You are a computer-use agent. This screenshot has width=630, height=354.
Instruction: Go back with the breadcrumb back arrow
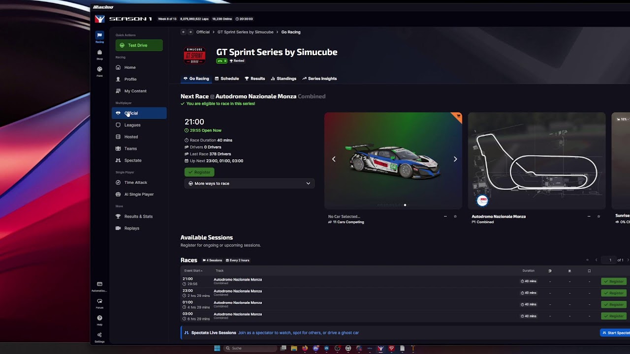[184, 32]
